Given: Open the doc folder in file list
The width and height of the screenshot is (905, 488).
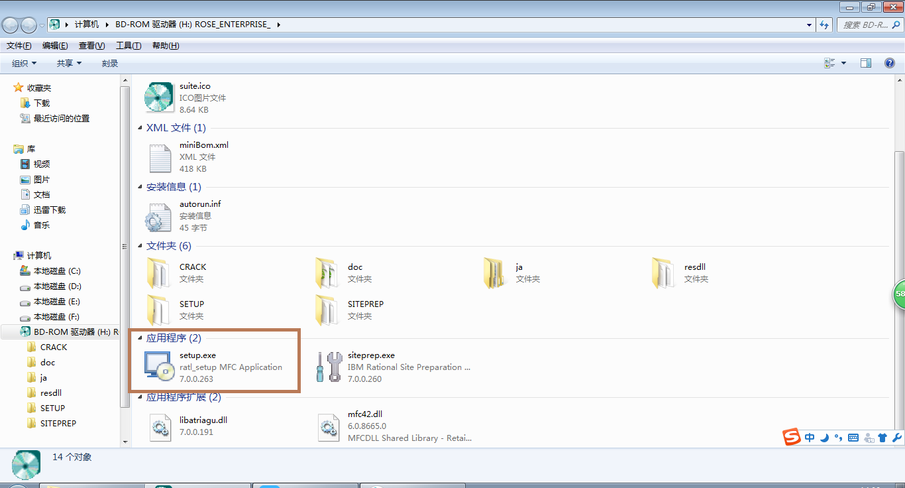Looking at the screenshot, I should click(328, 273).
